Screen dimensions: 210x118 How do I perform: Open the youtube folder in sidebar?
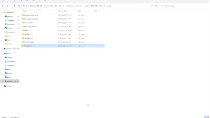tap(10, 44)
